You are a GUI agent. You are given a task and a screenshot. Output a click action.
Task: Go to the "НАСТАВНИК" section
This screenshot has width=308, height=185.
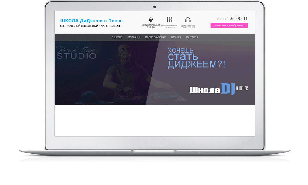tap(134, 37)
